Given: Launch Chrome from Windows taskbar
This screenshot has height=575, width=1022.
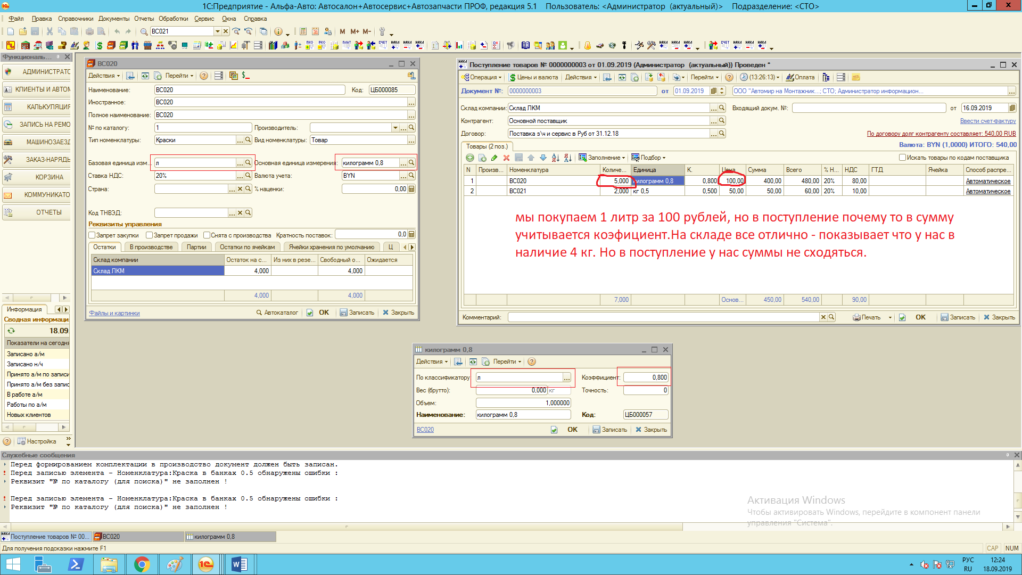Looking at the screenshot, I should coord(142,564).
